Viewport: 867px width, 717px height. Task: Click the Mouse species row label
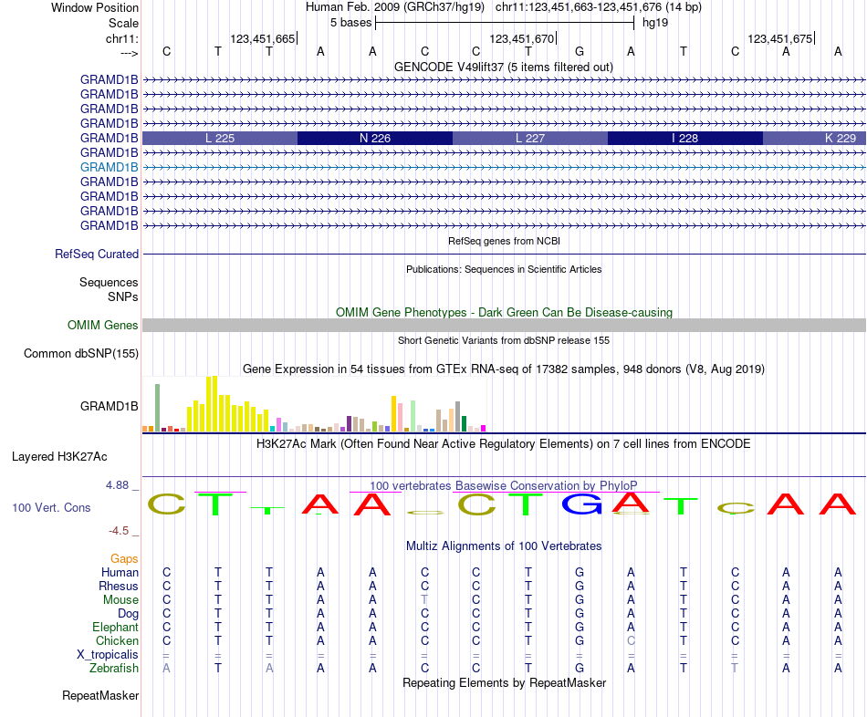point(120,600)
